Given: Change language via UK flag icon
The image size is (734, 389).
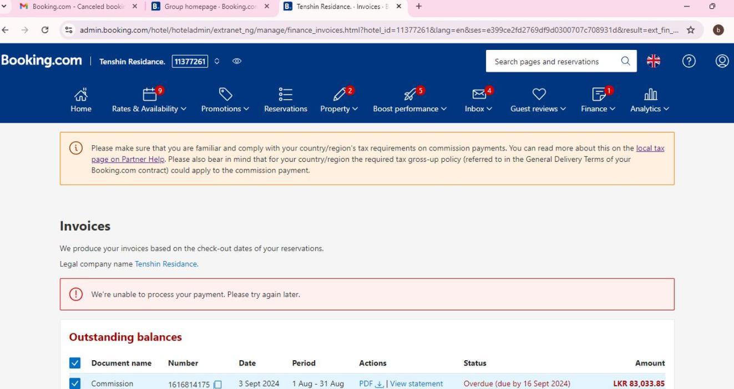Looking at the screenshot, I should coord(654,62).
